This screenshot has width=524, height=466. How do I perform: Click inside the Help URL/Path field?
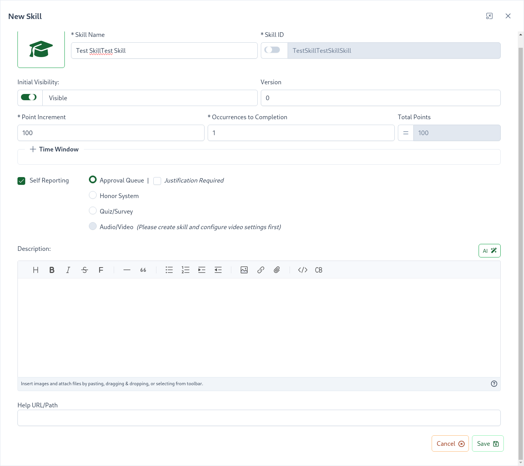click(x=259, y=418)
